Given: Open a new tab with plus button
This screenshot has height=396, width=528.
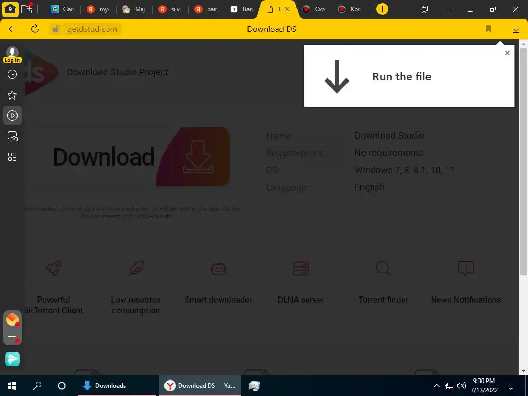Looking at the screenshot, I should [382, 9].
